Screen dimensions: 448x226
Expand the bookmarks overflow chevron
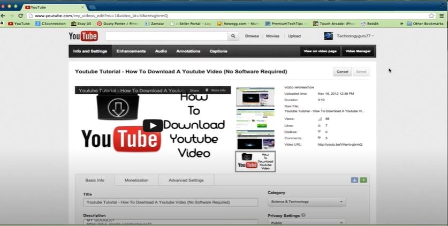point(402,24)
